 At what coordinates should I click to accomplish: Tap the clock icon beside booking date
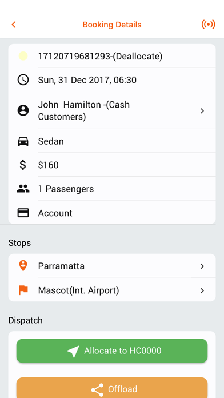(23, 80)
